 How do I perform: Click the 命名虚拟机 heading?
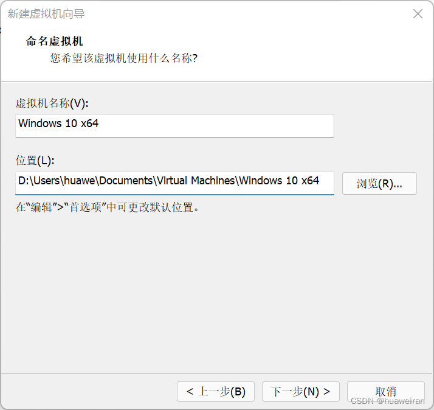(x=54, y=41)
